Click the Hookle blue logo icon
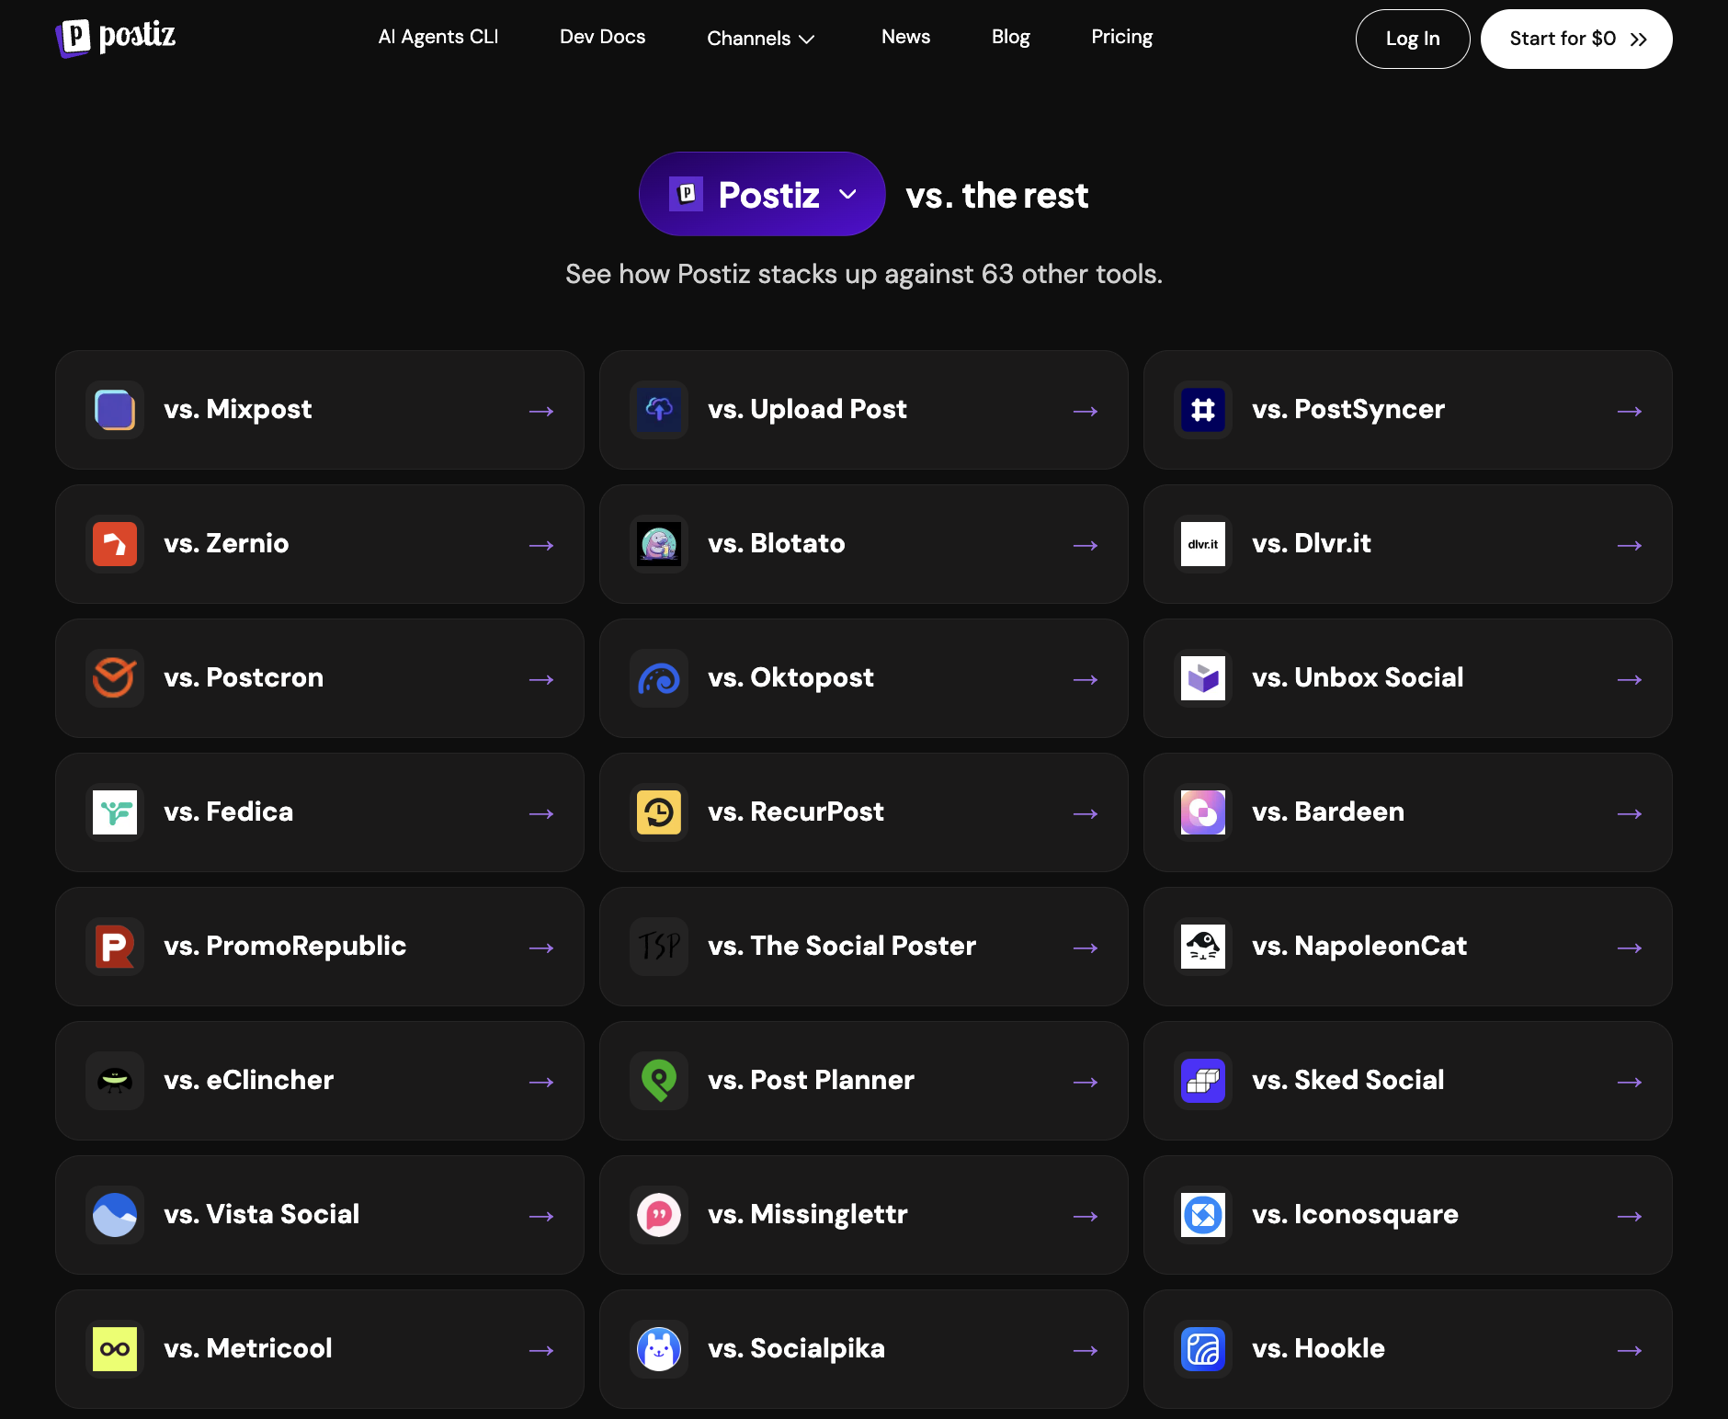Screen dimensions: 1728x1419 [x=1203, y=1349]
